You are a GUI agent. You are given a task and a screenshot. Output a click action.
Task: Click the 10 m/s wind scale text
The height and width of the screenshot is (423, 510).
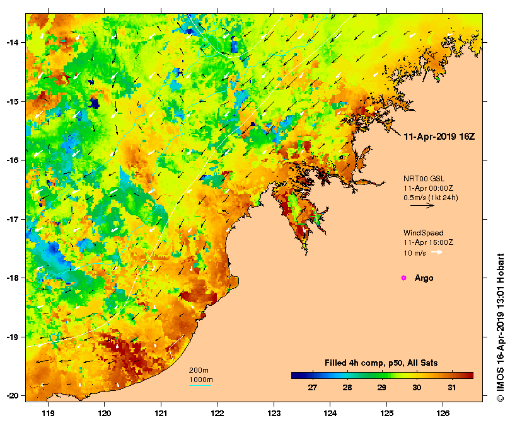pos(415,253)
